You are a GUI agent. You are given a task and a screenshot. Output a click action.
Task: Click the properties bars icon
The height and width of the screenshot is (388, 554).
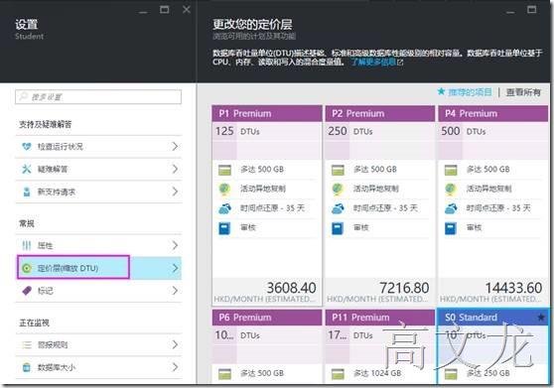(x=27, y=245)
